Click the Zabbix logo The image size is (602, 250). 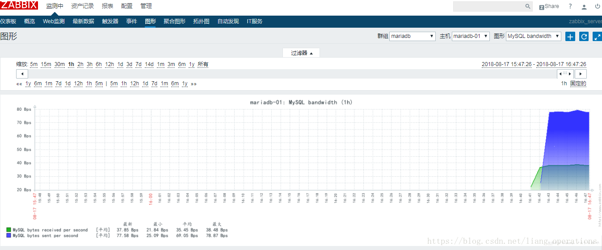[x=19, y=6]
